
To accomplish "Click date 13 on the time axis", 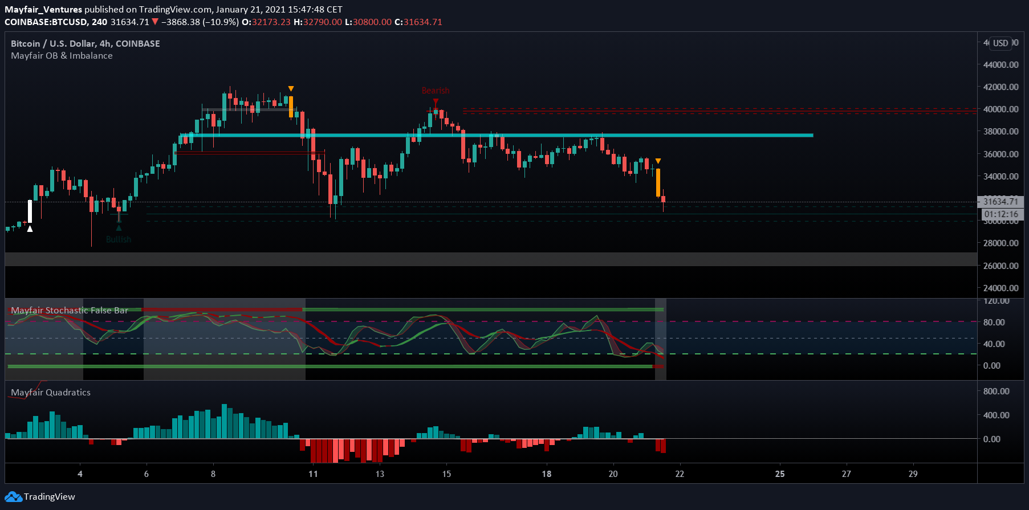I will 380,474.
